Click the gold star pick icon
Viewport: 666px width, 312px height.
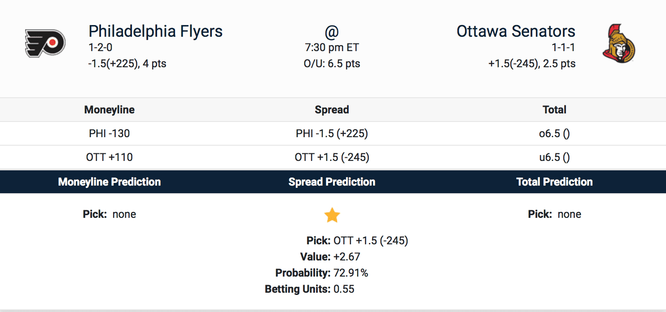(x=332, y=215)
